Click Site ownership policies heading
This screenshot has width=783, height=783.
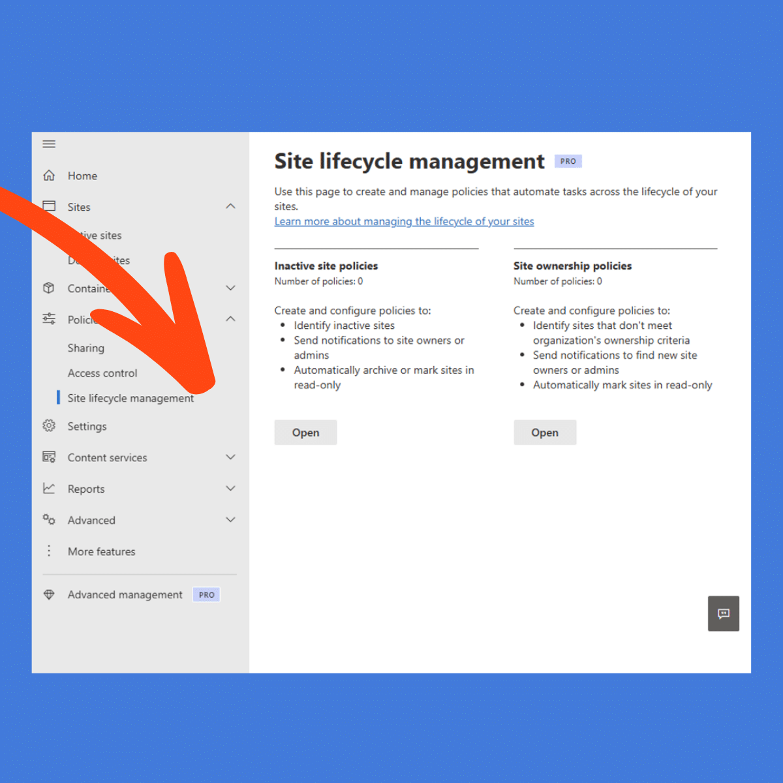pos(572,266)
